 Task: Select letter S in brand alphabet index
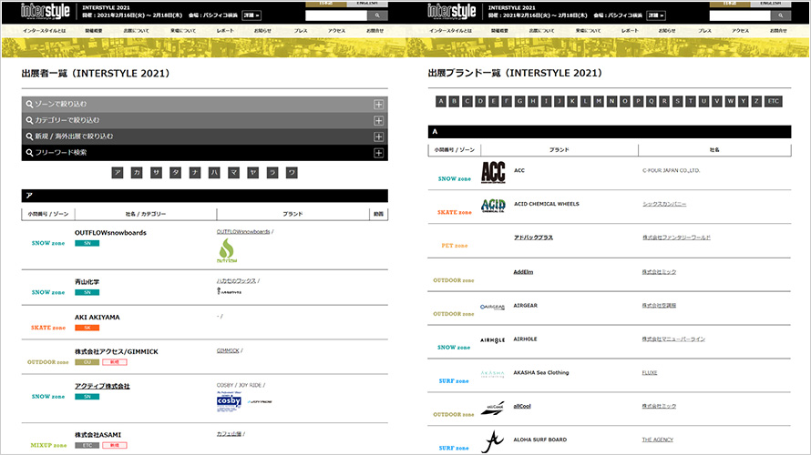pos(678,101)
